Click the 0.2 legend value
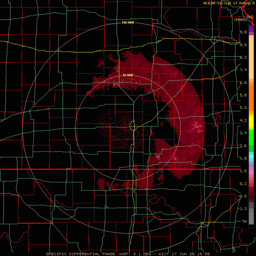This screenshot has height=256, width=256. point(243,184)
